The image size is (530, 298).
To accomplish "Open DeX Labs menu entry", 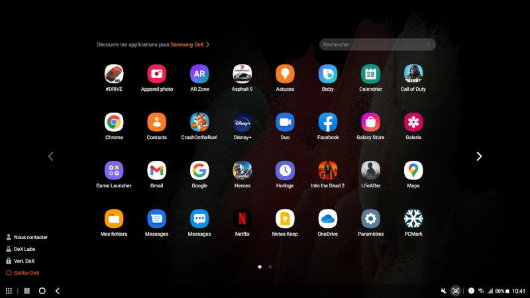I will (21, 249).
